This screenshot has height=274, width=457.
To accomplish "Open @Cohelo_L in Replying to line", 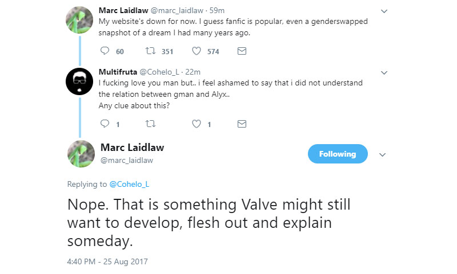I will pyautogui.click(x=129, y=184).
